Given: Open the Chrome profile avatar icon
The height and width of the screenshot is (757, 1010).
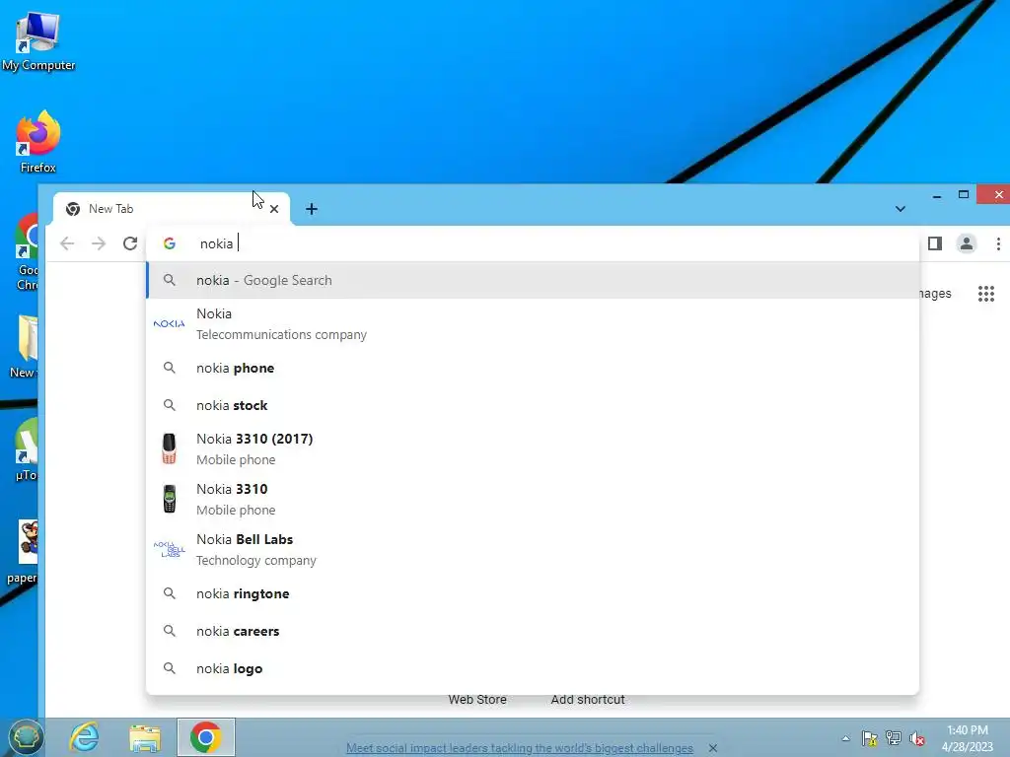Looking at the screenshot, I should 967,243.
